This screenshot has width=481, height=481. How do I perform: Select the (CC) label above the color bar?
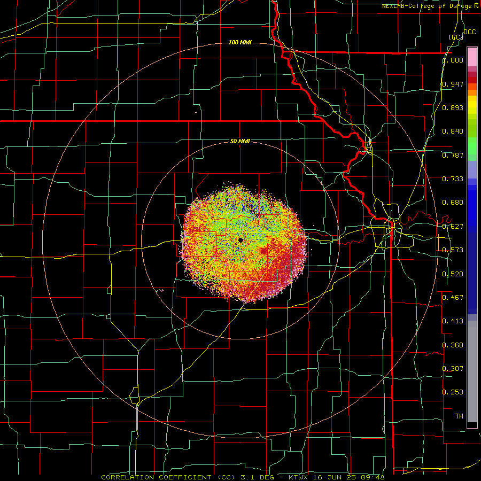pyautogui.click(x=456, y=37)
